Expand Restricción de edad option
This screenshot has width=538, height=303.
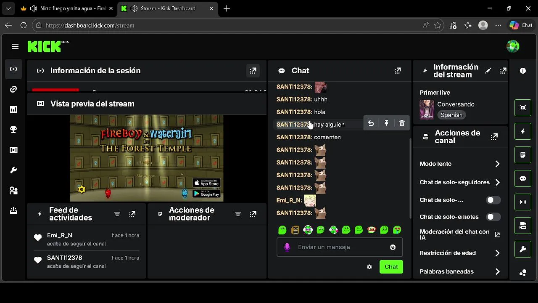[497, 253]
